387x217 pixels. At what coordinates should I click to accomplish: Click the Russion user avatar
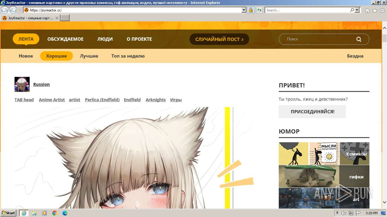[x=22, y=84]
